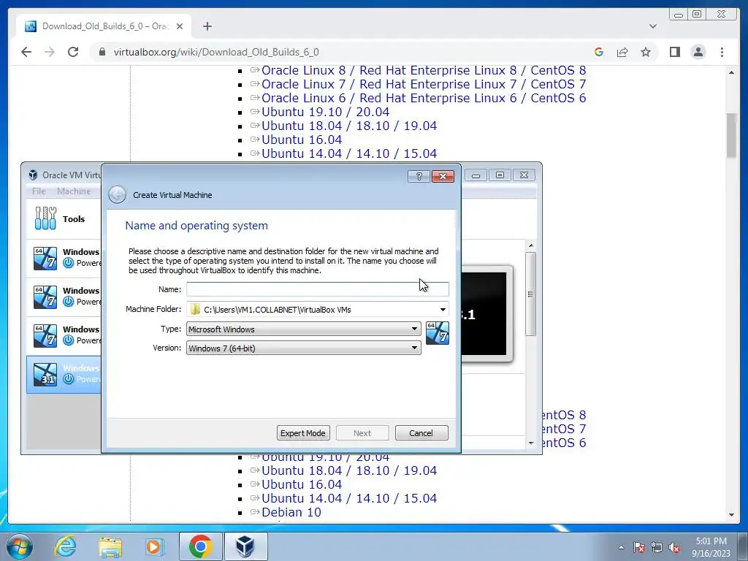
Task: Open the Chrome profile avatar icon
Action: 698,52
